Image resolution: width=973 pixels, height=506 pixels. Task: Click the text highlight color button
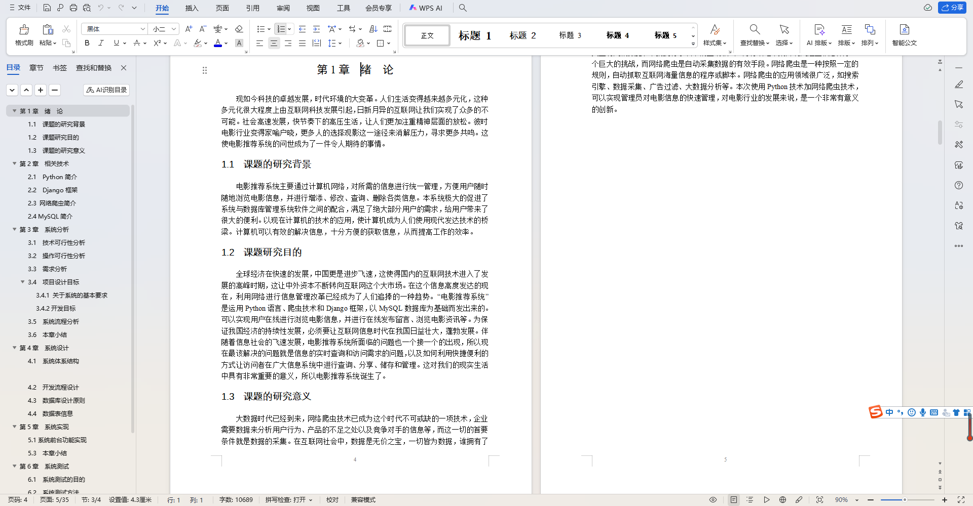[x=198, y=44]
